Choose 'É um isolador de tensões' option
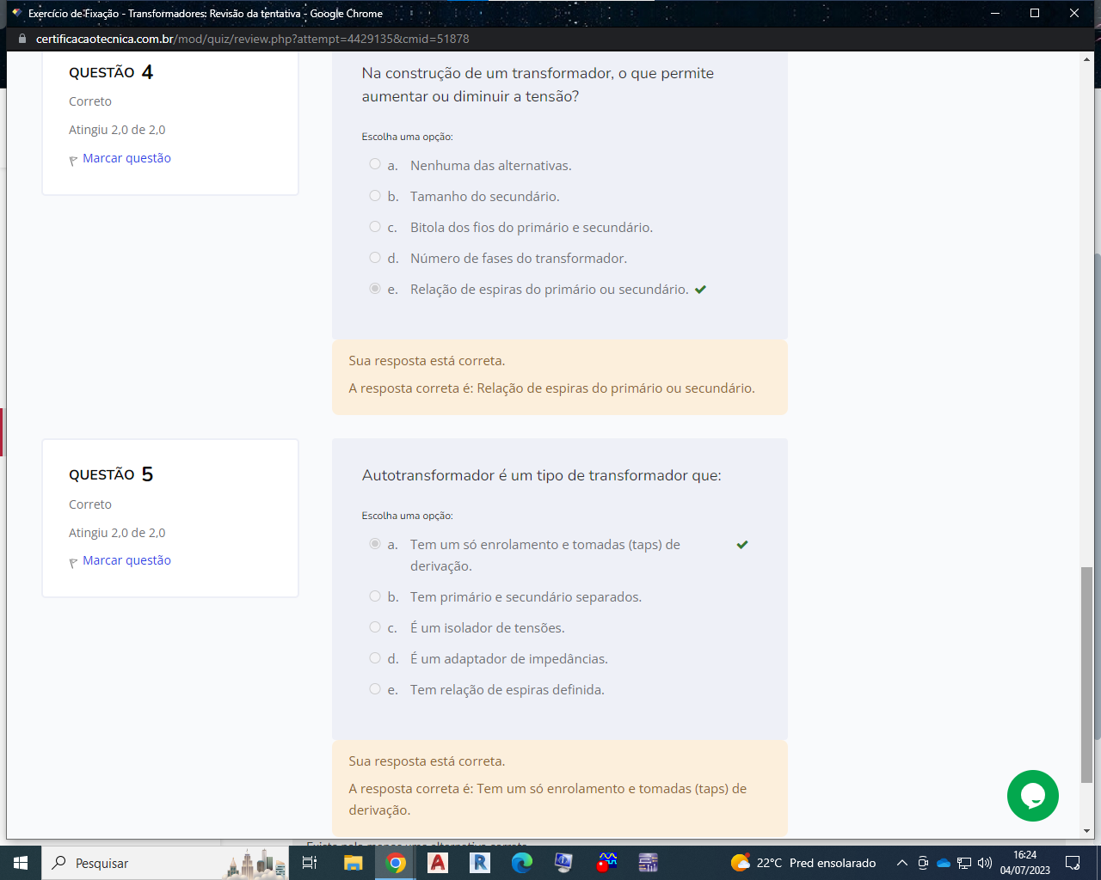1101x880 pixels. tap(375, 627)
